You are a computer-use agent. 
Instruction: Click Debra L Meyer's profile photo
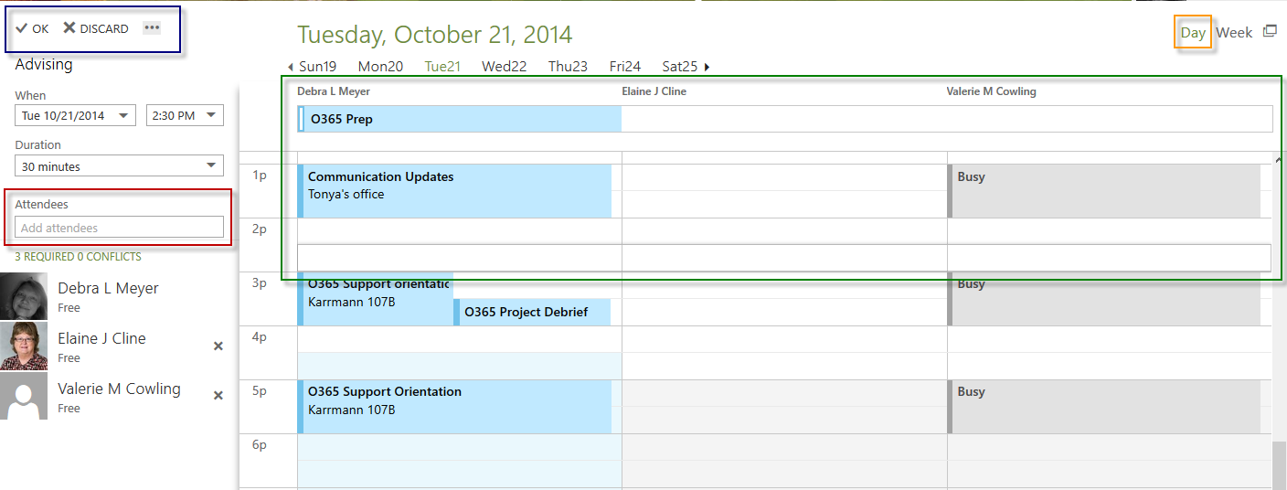click(24, 295)
